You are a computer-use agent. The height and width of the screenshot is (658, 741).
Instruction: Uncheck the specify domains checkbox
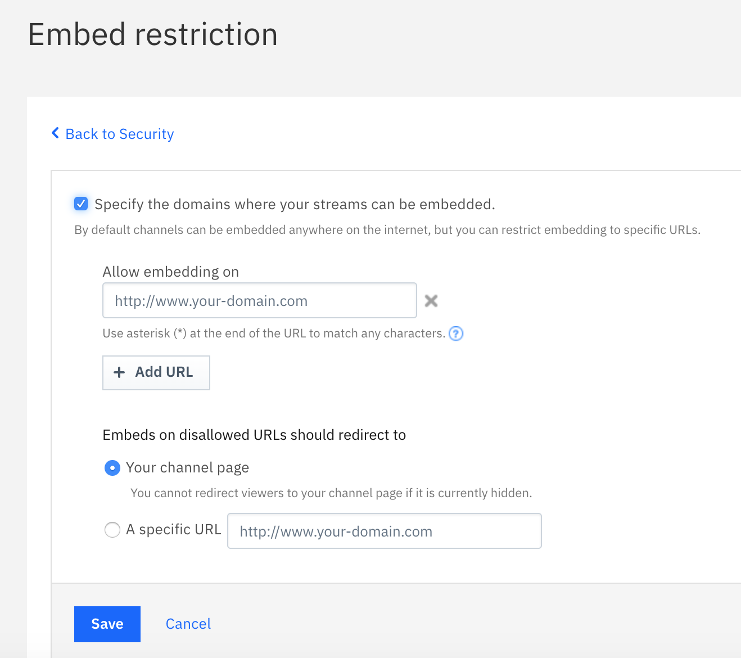tap(81, 204)
